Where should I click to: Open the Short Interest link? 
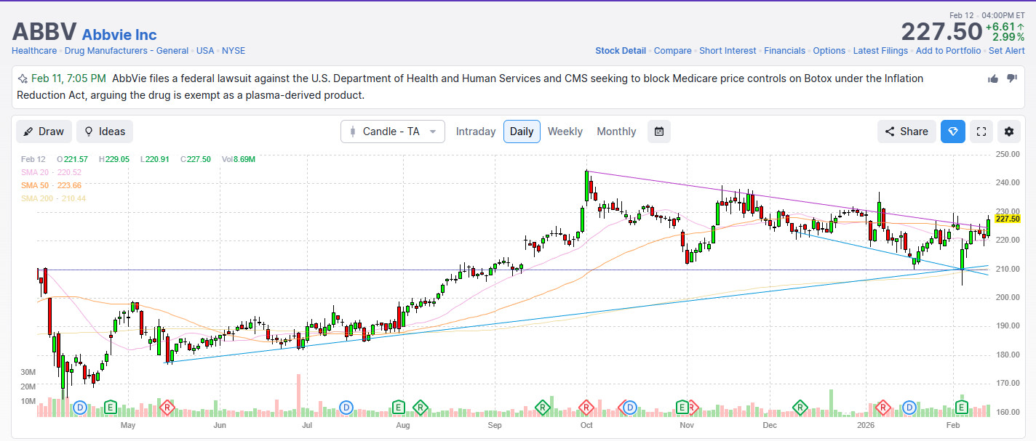click(x=728, y=51)
